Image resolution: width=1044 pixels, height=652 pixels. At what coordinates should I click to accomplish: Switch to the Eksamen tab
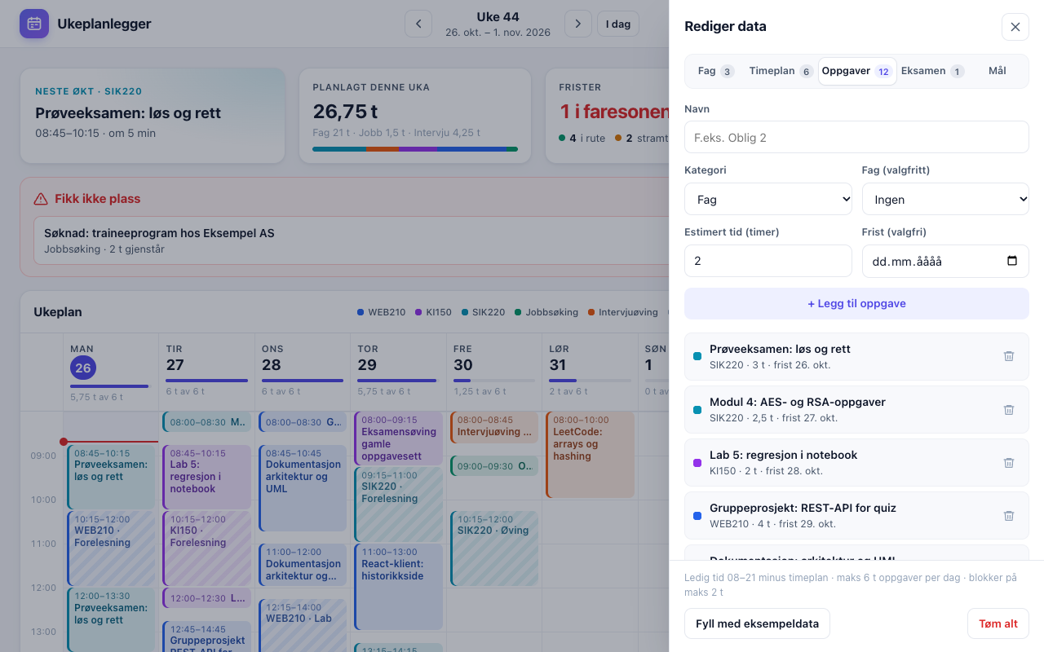point(931,71)
